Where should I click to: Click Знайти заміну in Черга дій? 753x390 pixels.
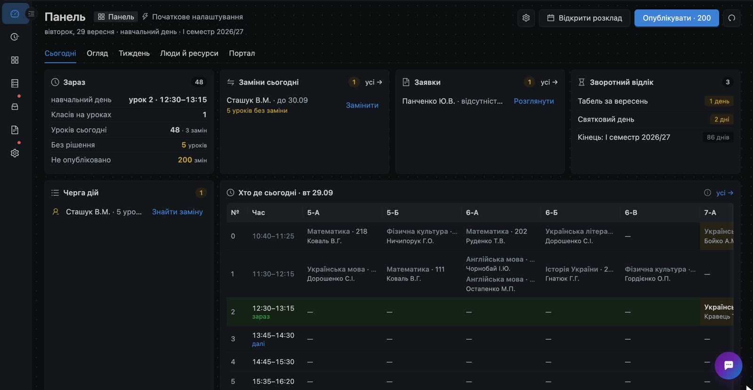click(x=177, y=212)
